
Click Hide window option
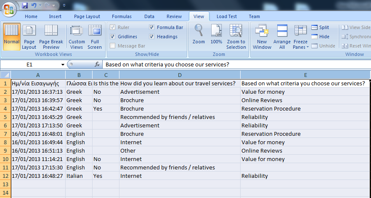[x=321, y=37]
